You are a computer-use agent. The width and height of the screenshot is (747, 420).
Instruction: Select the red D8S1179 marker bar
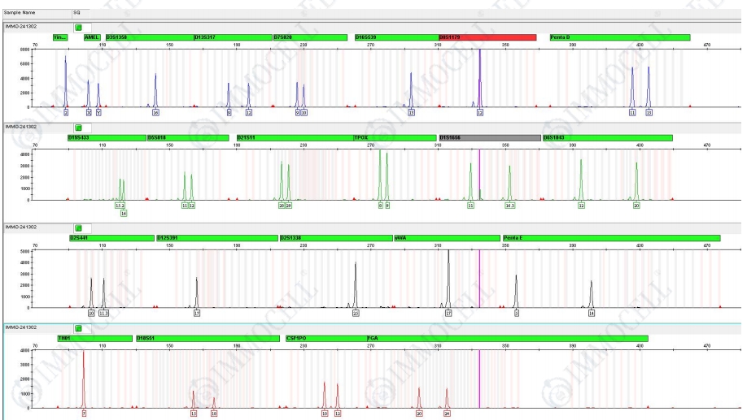487,37
